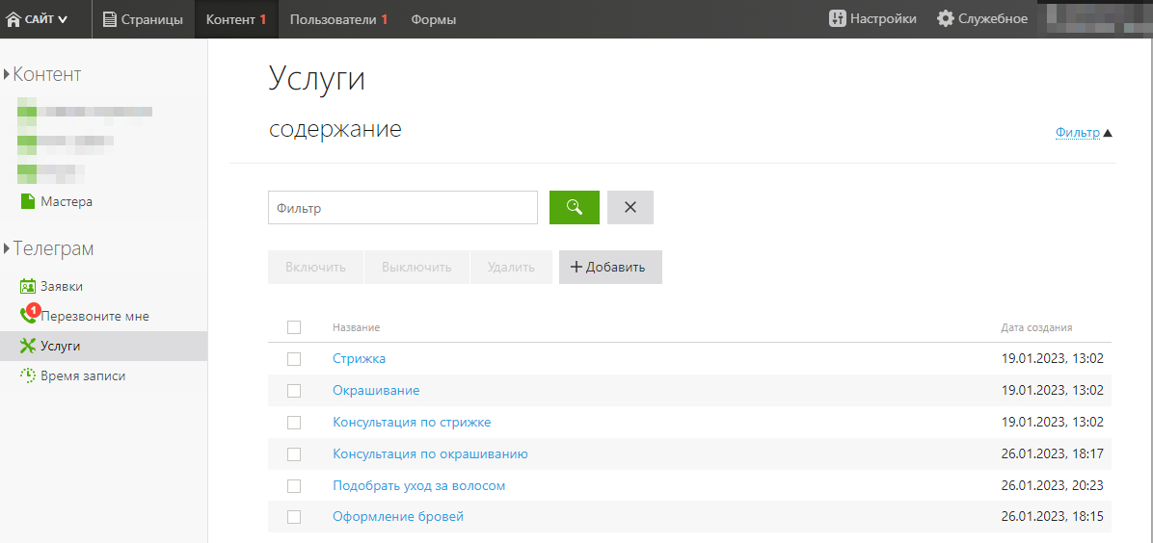Select Время записи in the sidebar
Screen dimensions: 1153x543
click(x=83, y=375)
